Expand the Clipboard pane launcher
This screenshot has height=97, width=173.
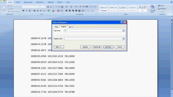point(20,14)
